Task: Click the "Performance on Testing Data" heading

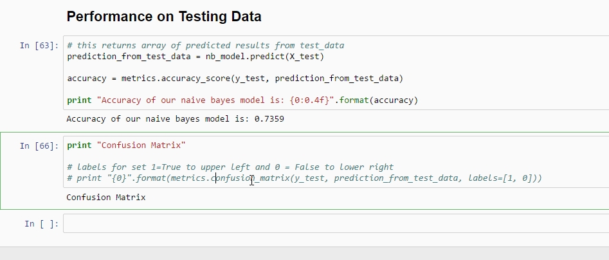Action: point(163,17)
